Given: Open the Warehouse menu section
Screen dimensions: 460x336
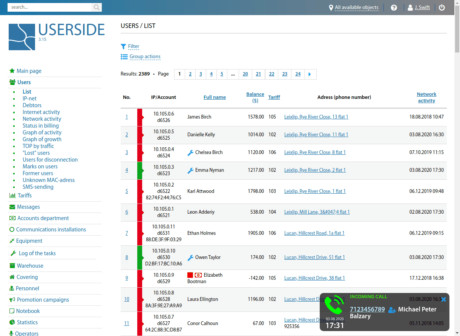Looking at the screenshot, I should (x=30, y=266).
